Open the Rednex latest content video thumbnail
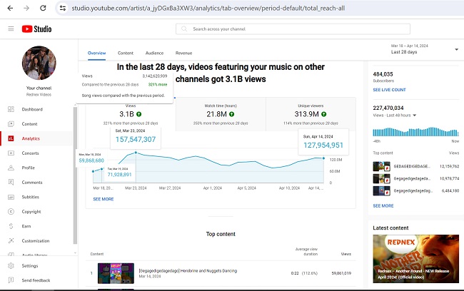 (x=415, y=260)
